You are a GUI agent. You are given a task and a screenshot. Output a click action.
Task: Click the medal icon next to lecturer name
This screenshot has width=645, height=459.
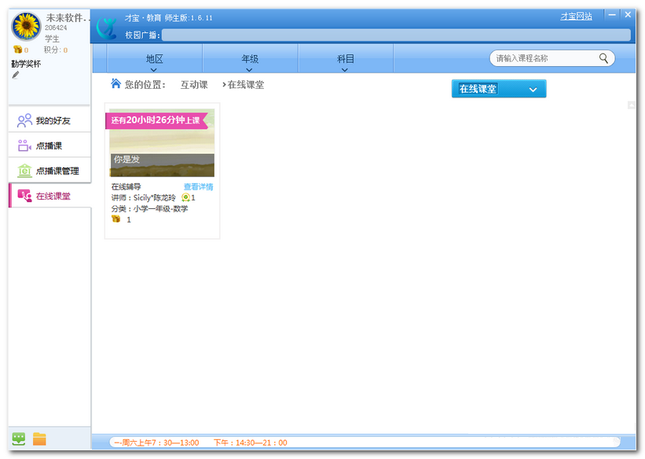coord(185,197)
